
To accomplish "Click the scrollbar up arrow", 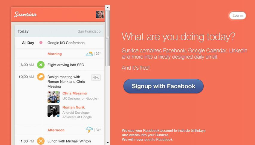I will 108,7.
